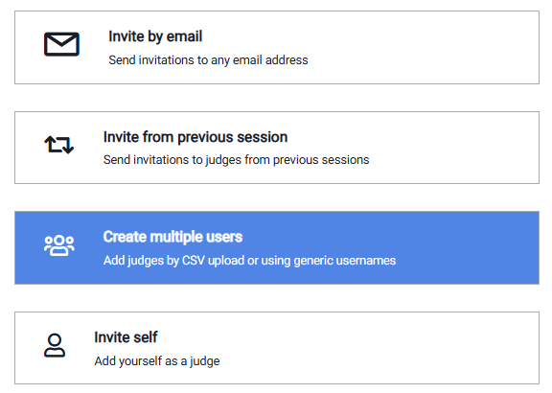Choose the email invitations card at top
Viewport: 552px width, 393px height.
pos(277,48)
